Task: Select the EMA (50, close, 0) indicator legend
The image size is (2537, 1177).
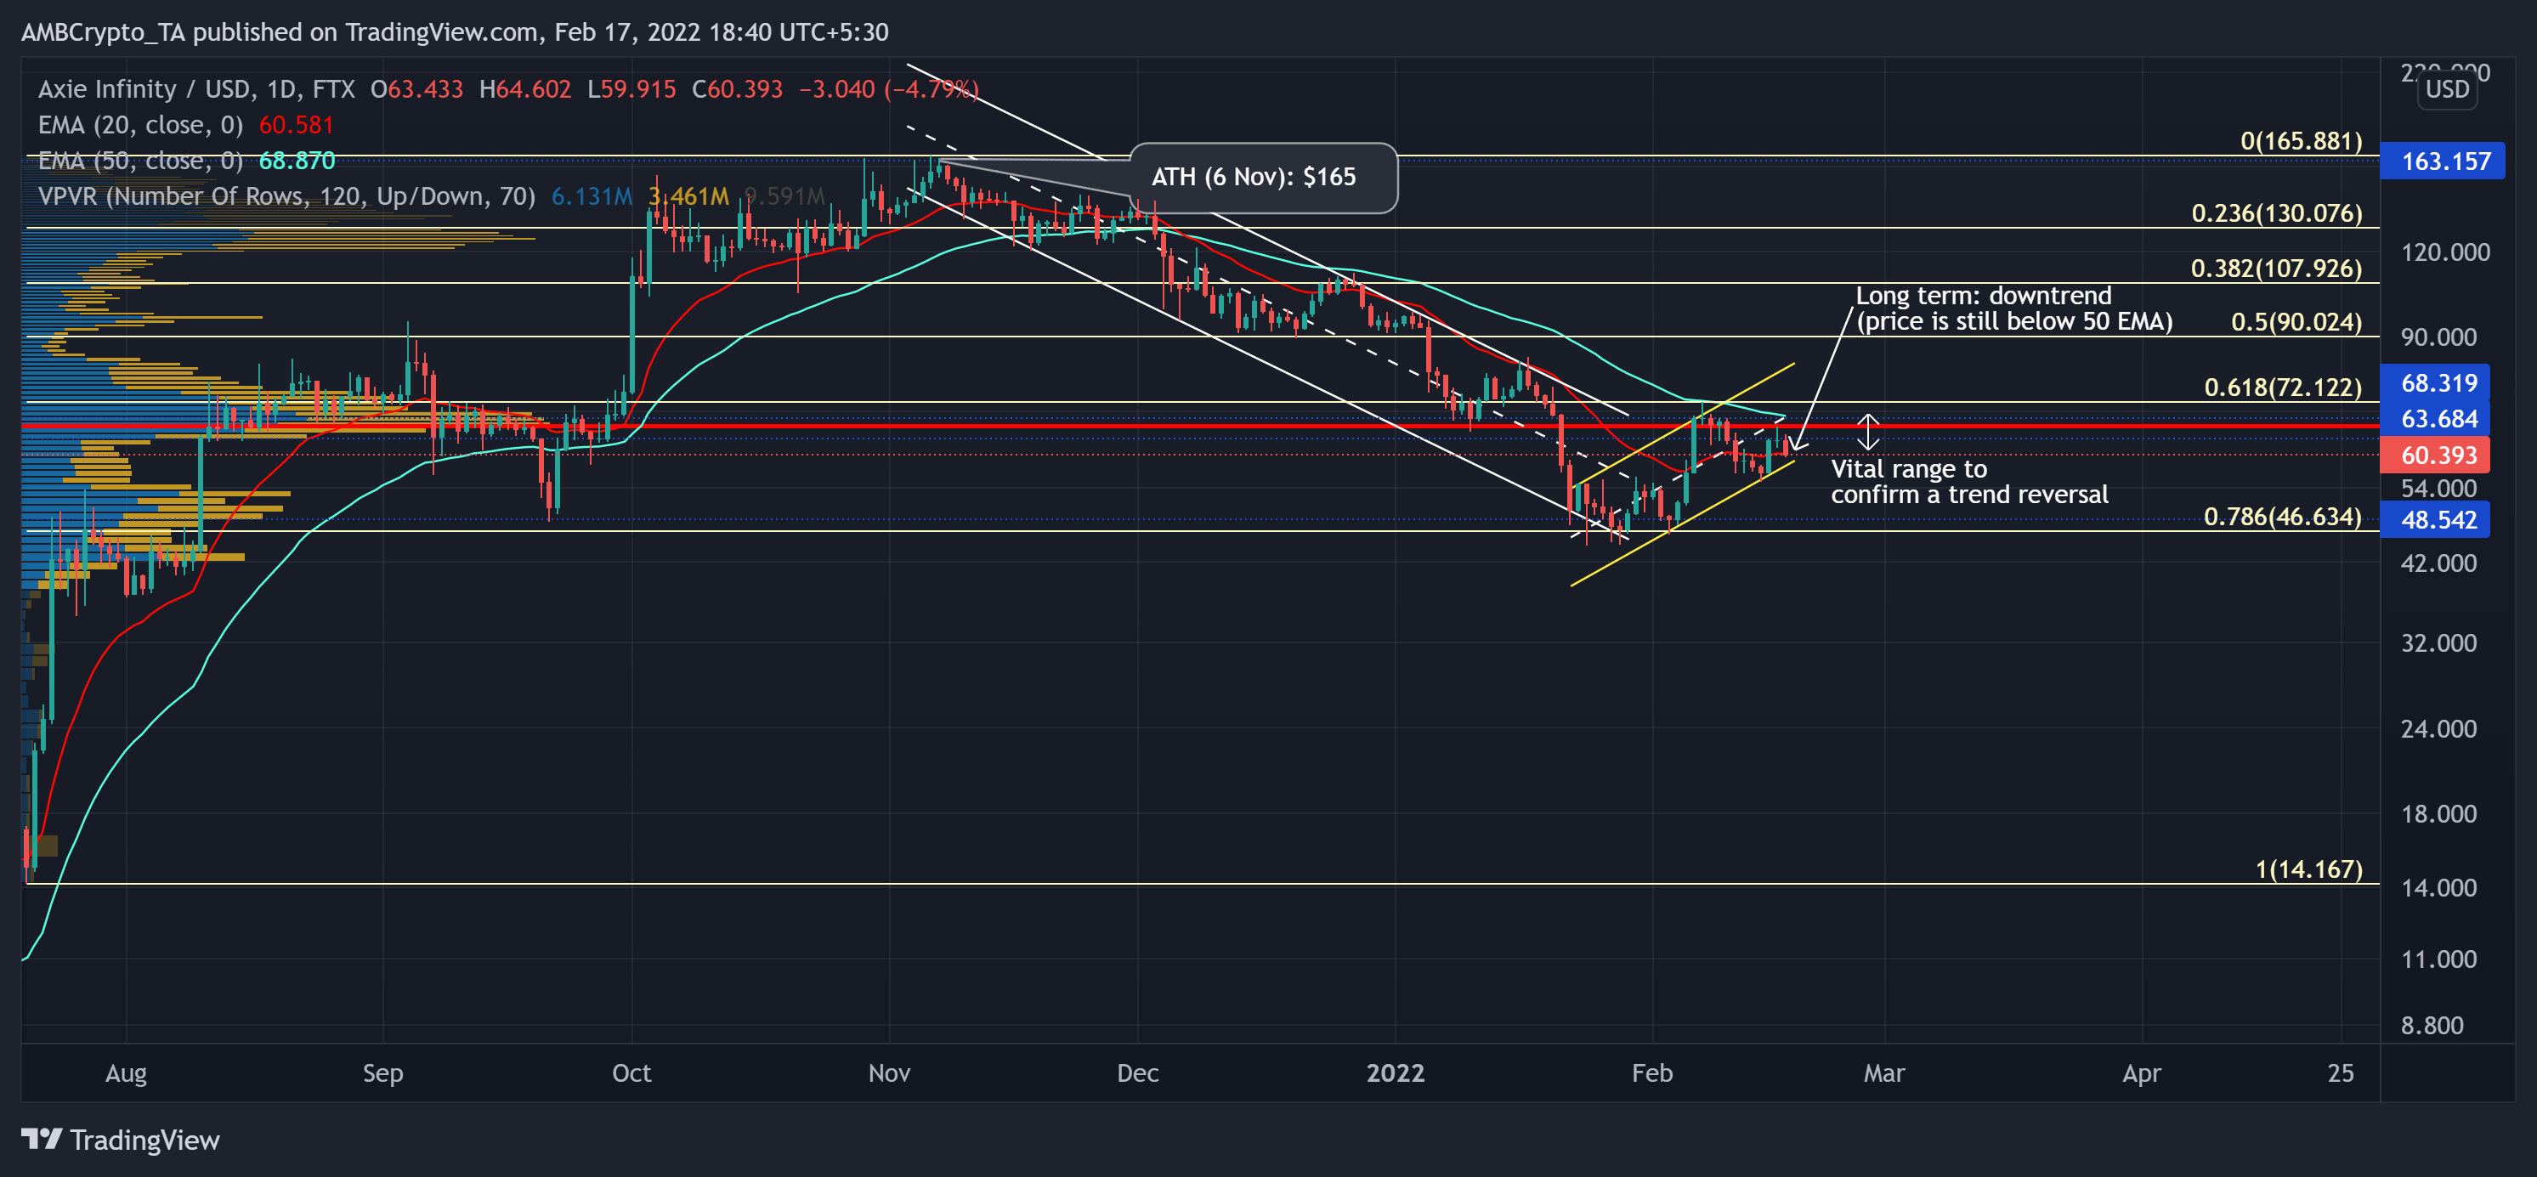Action: 185,161
